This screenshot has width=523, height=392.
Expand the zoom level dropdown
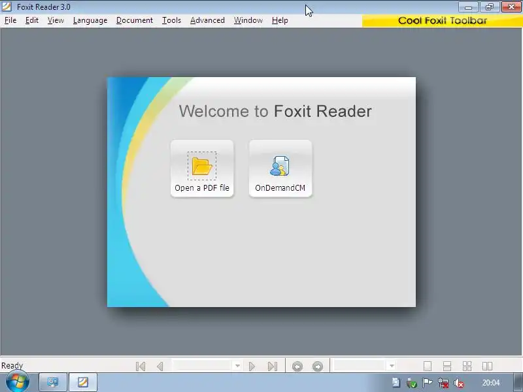coord(392,366)
